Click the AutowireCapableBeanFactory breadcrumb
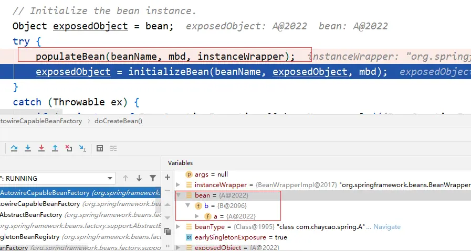Image resolution: width=471 pixels, height=251 pixels. 41,121
